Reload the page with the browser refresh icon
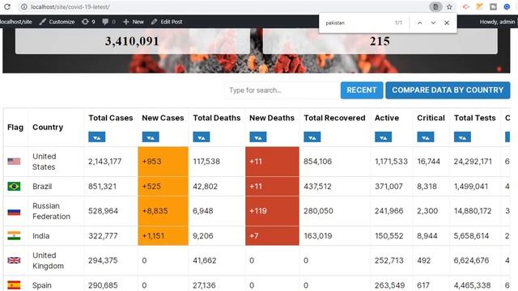 click(7, 6)
